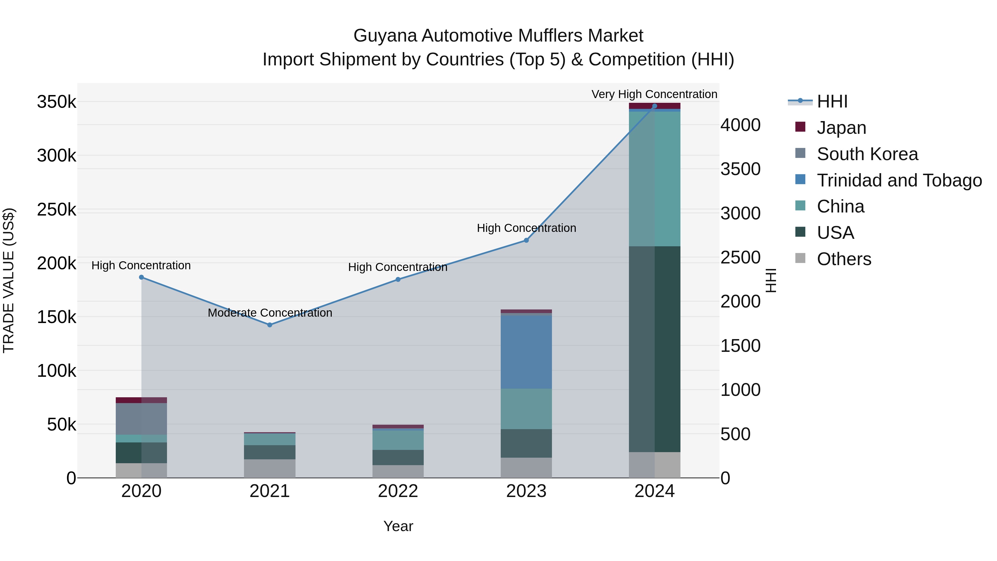Click the Others gray legend swatch
This screenshot has height=561, width=997.
click(800, 258)
